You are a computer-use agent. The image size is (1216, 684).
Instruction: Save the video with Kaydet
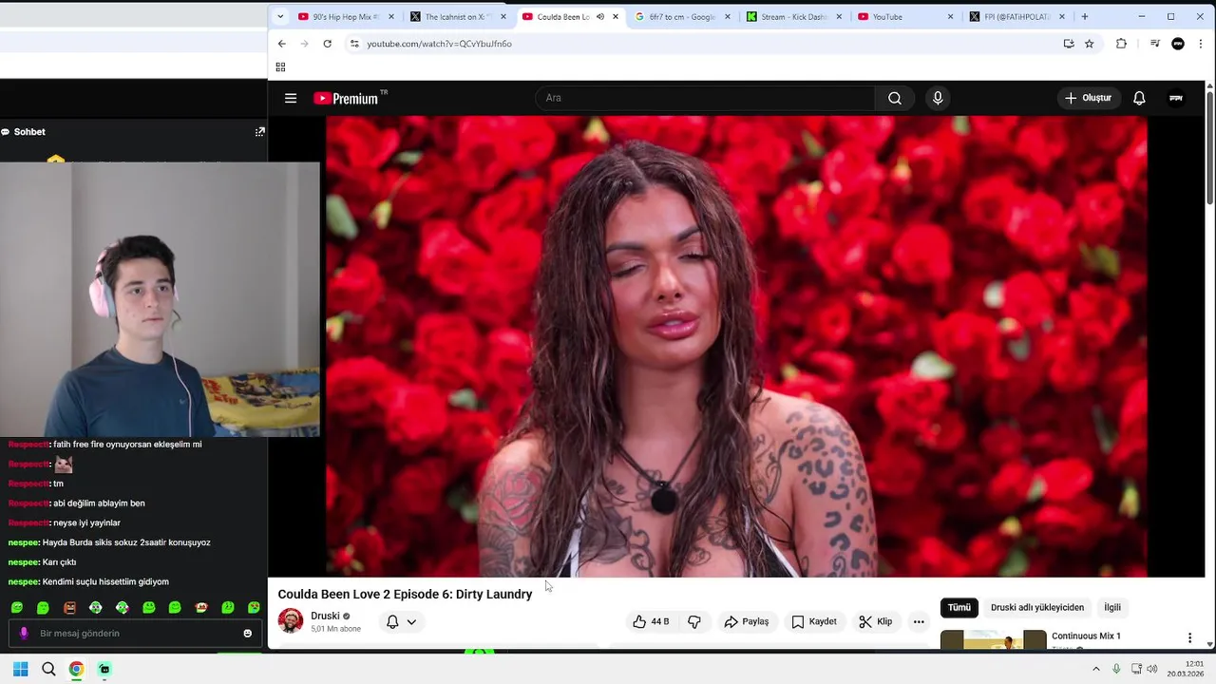814,621
